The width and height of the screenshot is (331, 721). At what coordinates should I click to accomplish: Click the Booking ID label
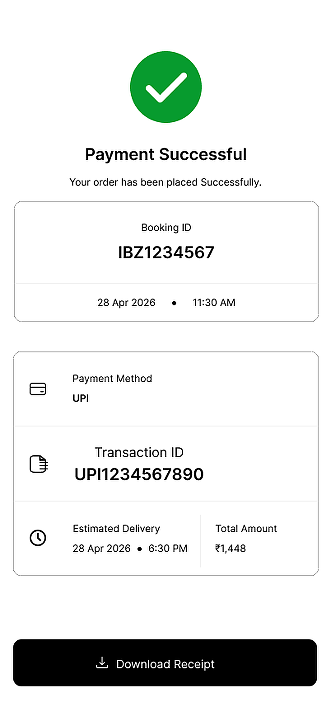click(166, 228)
